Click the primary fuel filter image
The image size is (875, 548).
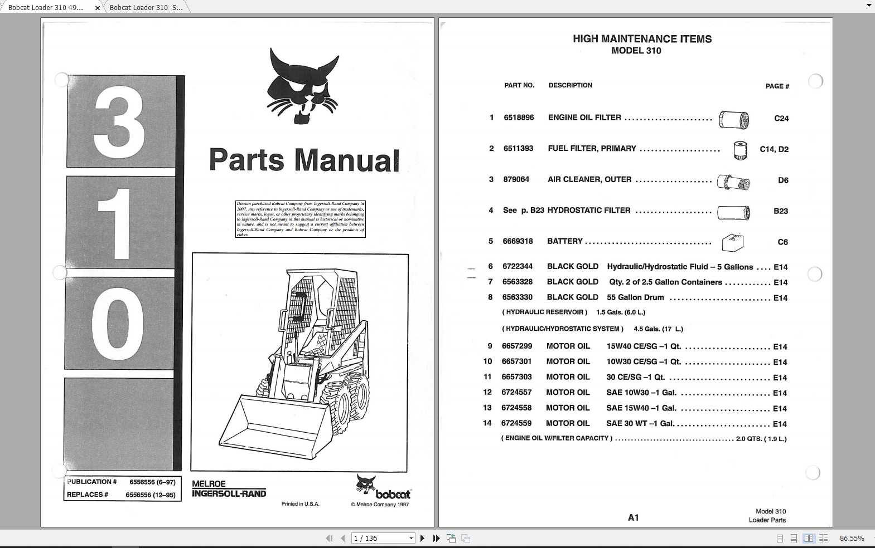point(740,150)
